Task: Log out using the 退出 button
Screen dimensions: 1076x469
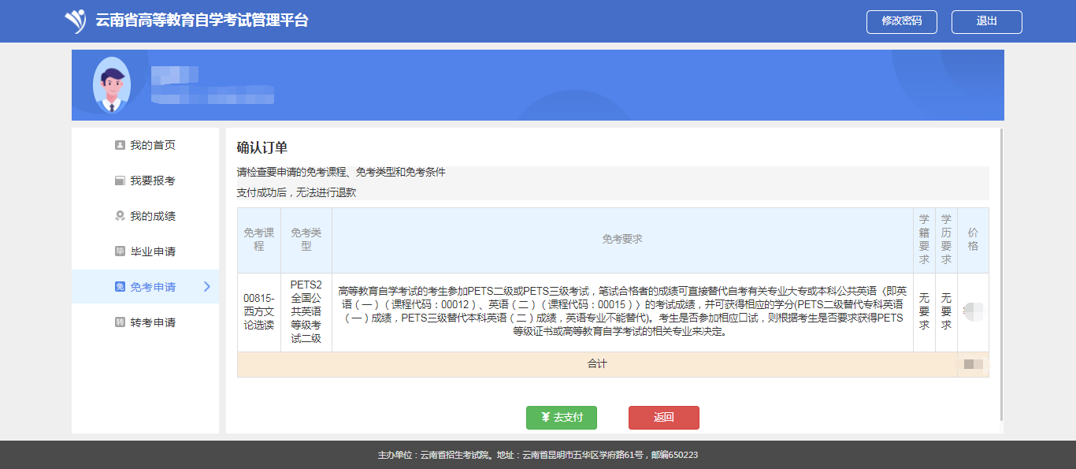Action: pyautogui.click(x=986, y=21)
